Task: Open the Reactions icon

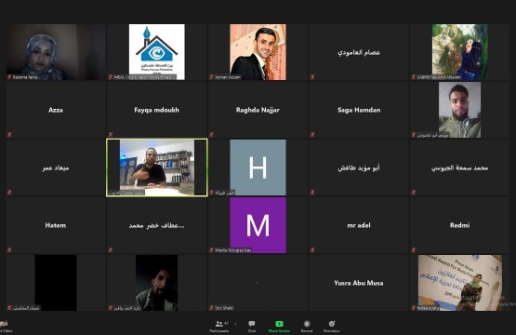Action: pos(331,324)
